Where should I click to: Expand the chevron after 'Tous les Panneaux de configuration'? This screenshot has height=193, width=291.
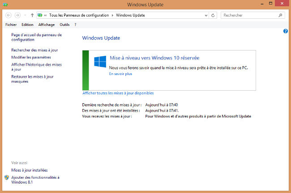(112, 15)
